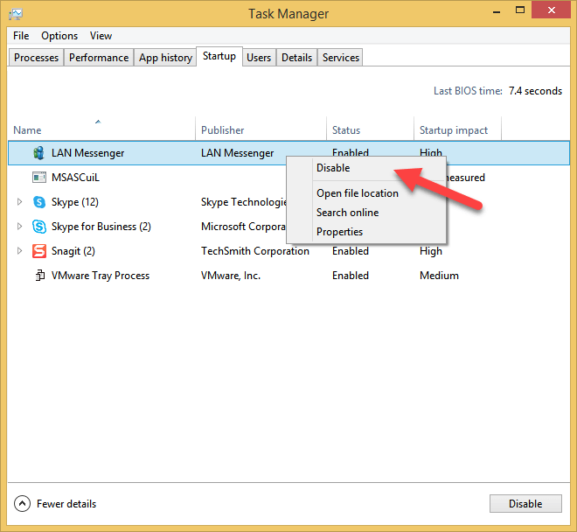Screen dimensions: 577x532
Task: Expand the Skype for Business group
Action: (x=20, y=227)
